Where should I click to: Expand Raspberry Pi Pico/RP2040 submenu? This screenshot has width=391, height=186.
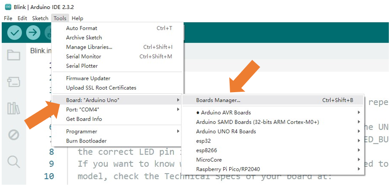pos(273,169)
